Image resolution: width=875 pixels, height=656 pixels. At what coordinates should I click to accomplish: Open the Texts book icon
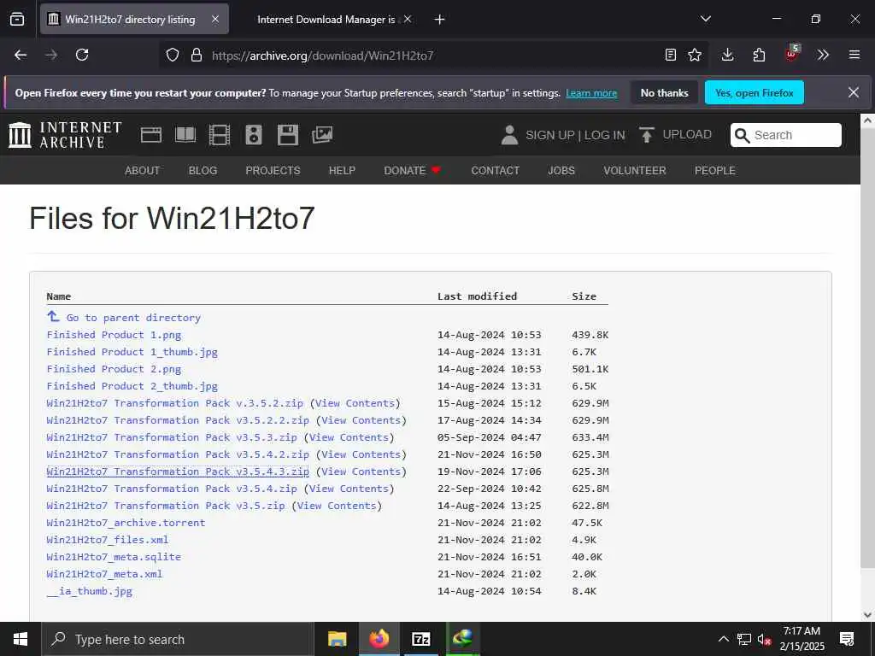point(185,135)
